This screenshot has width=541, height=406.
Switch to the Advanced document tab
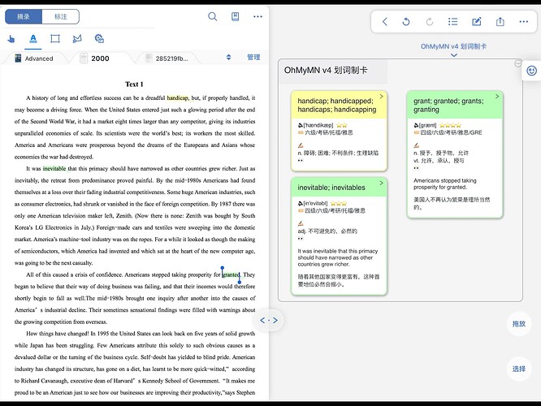tap(34, 58)
